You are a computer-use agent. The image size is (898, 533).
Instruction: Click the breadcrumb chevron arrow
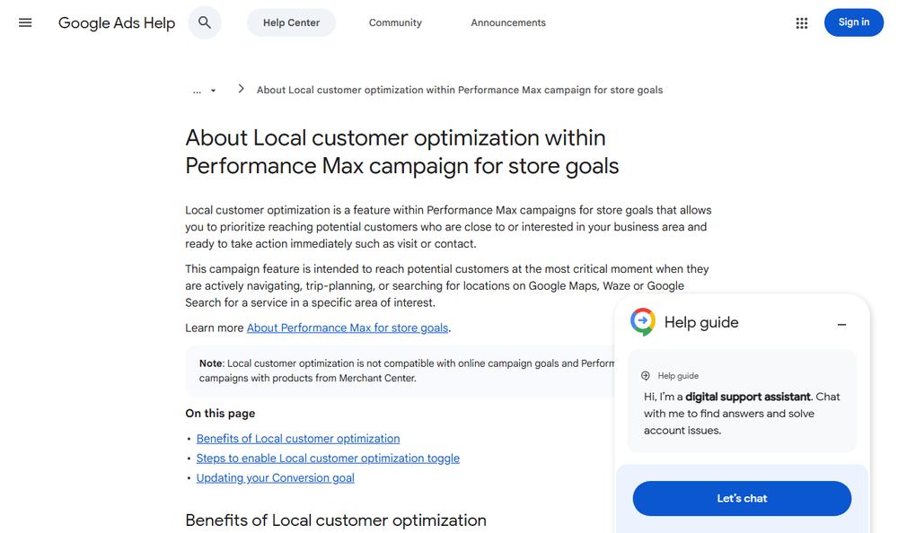[x=241, y=89]
